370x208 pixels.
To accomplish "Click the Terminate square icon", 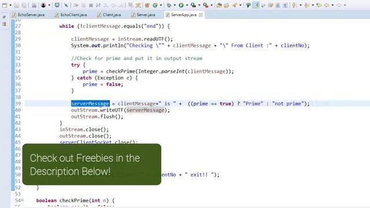I will [91, 5].
